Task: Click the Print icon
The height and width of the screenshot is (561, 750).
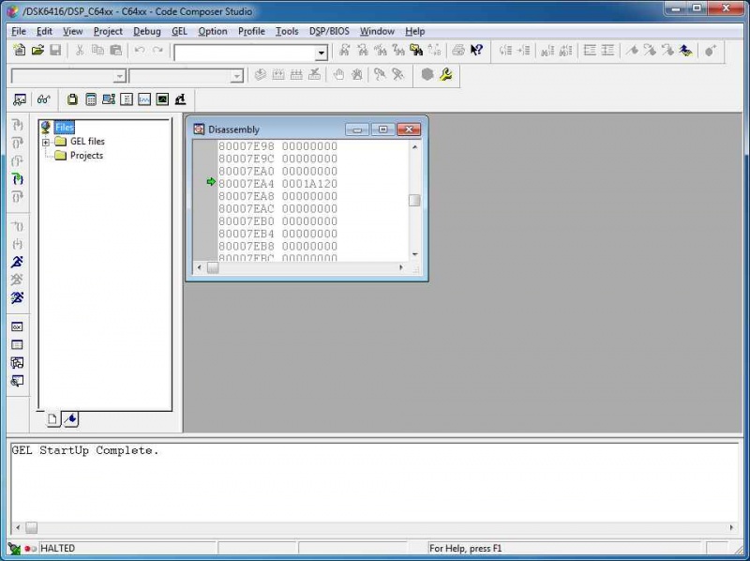Action: pos(458,51)
